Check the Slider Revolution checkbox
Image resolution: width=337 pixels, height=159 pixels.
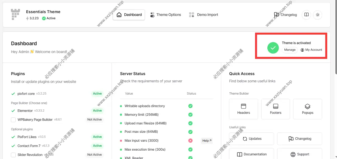[13, 155]
